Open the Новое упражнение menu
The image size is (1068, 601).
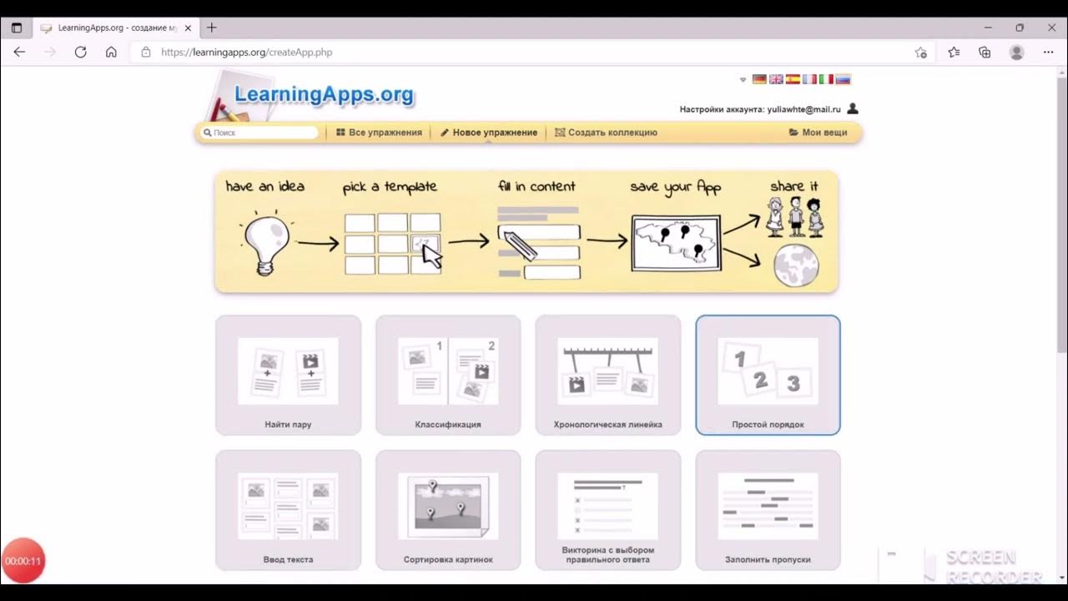489,133
